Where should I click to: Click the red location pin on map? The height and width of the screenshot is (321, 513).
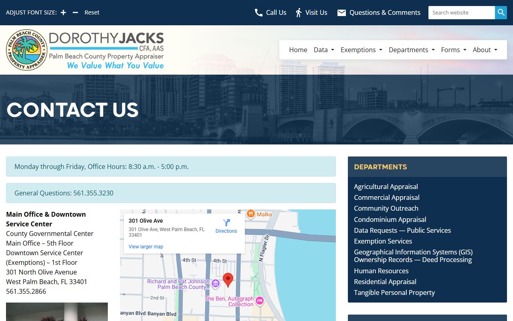pyautogui.click(x=228, y=280)
